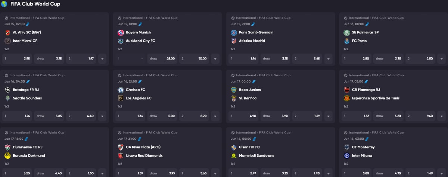Select Esperance Sportive de Tunis win odds 9.40
The height and width of the screenshot is (177, 448).
(420, 116)
